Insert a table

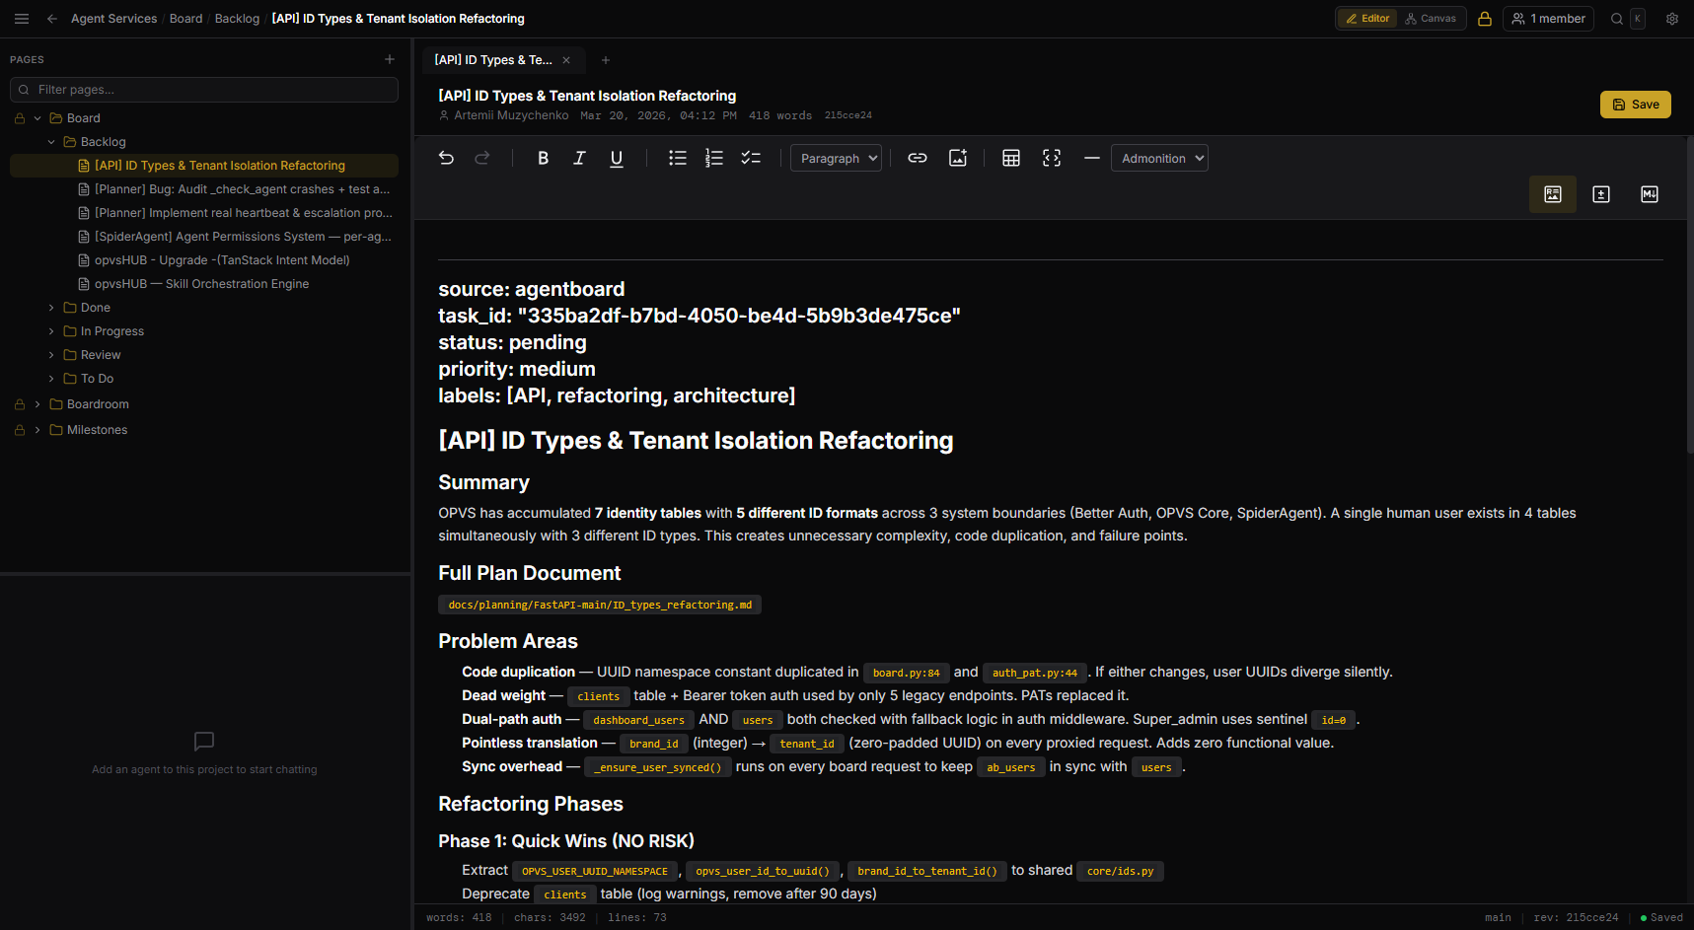(1011, 158)
